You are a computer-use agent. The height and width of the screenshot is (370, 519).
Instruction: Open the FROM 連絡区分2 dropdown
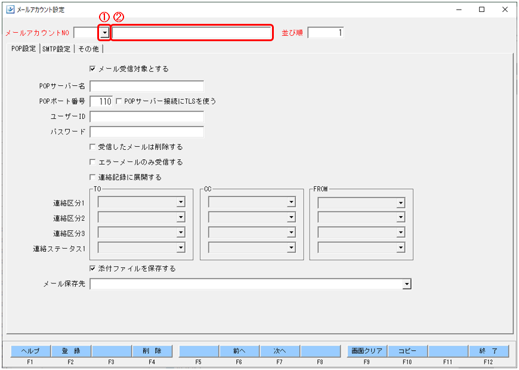(401, 217)
